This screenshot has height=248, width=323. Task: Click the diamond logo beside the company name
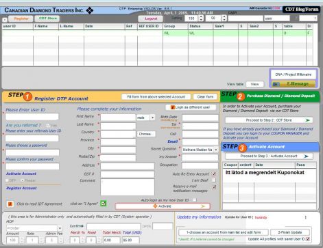[89, 10]
